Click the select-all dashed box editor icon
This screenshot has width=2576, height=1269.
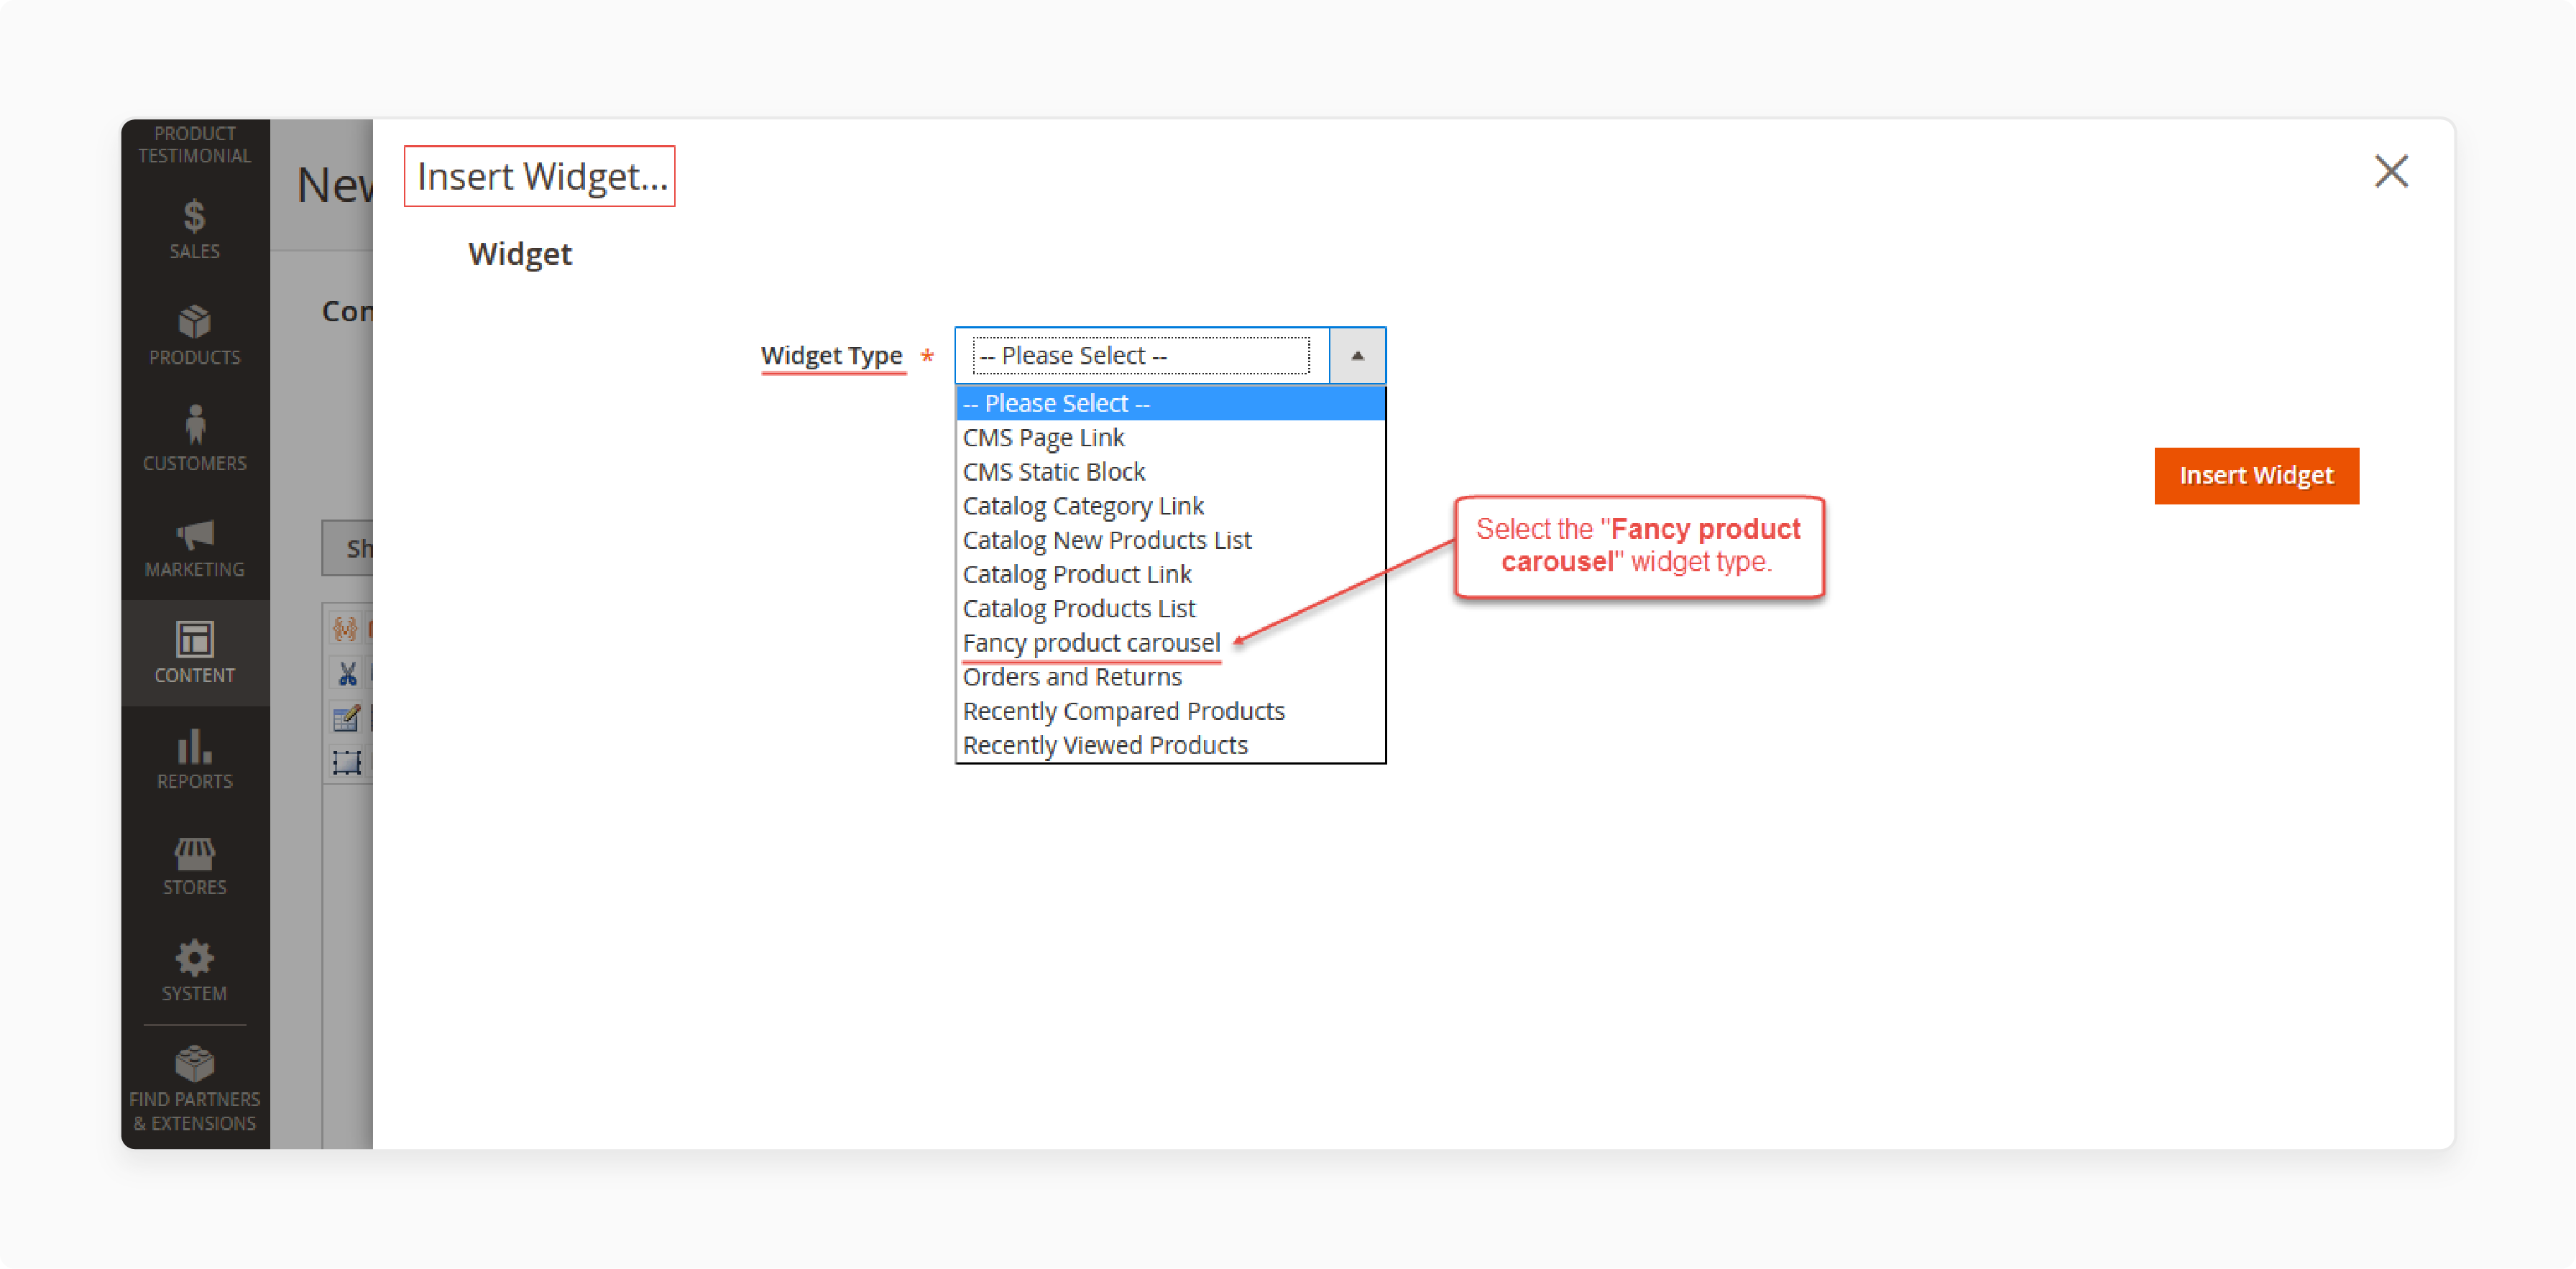[347, 763]
